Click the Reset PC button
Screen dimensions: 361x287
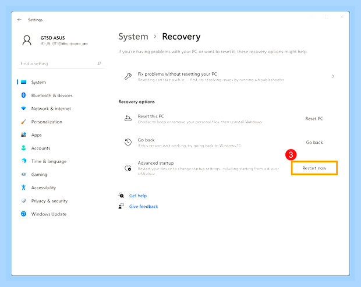[314, 119]
